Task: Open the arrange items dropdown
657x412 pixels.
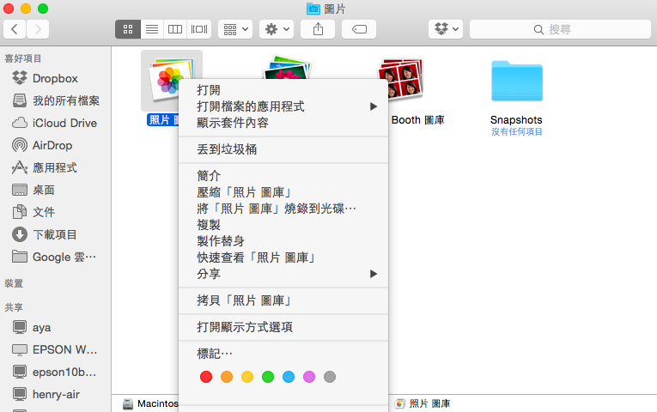Action: click(235, 29)
